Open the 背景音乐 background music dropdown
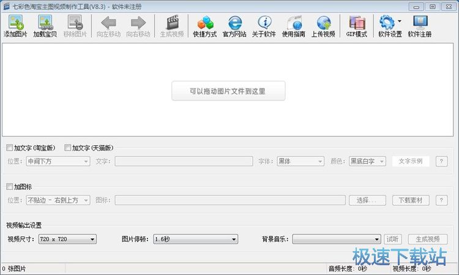The height and width of the screenshot is (275, 459). coord(337,239)
